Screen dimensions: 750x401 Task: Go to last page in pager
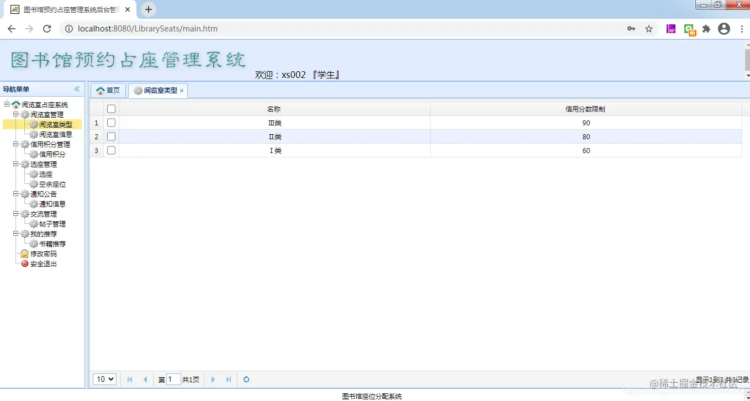pyautogui.click(x=229, y=379)
